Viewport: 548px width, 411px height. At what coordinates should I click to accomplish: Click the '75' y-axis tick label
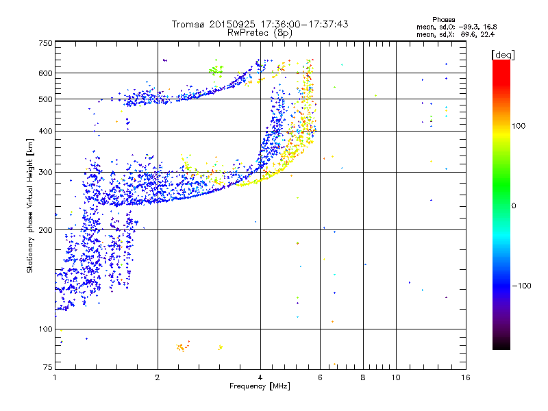click(x=48, y=367)
